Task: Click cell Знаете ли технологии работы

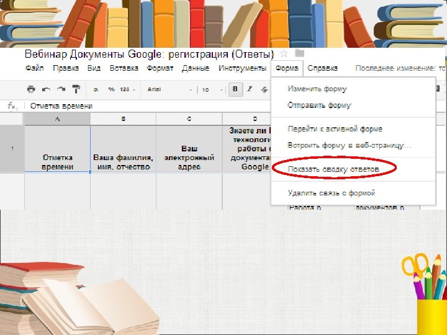Action: click(247, 149)
